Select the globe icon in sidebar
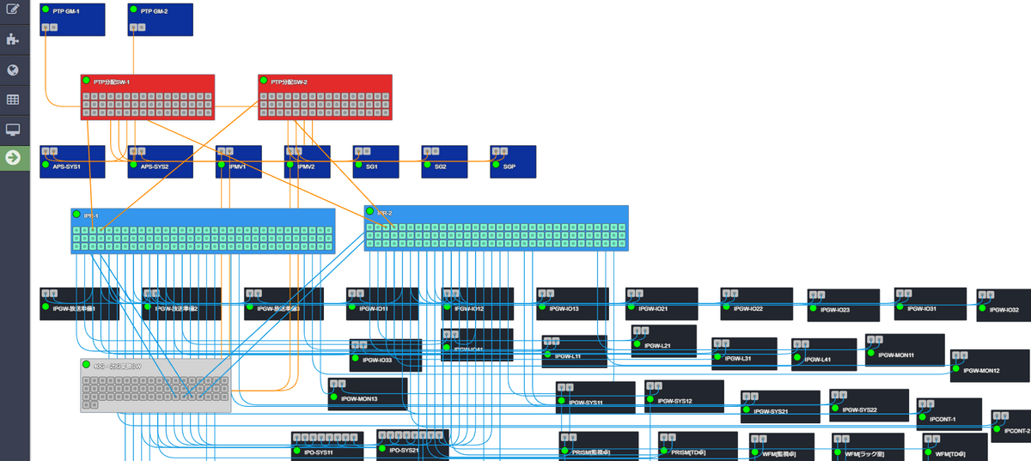1031x461 pixels. pyautogui.click(x=13, y=70)
